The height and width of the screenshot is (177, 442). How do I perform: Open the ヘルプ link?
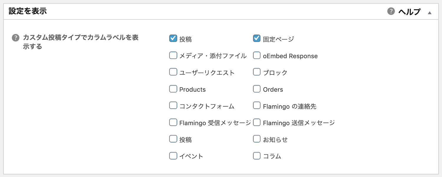click(409, 12)
